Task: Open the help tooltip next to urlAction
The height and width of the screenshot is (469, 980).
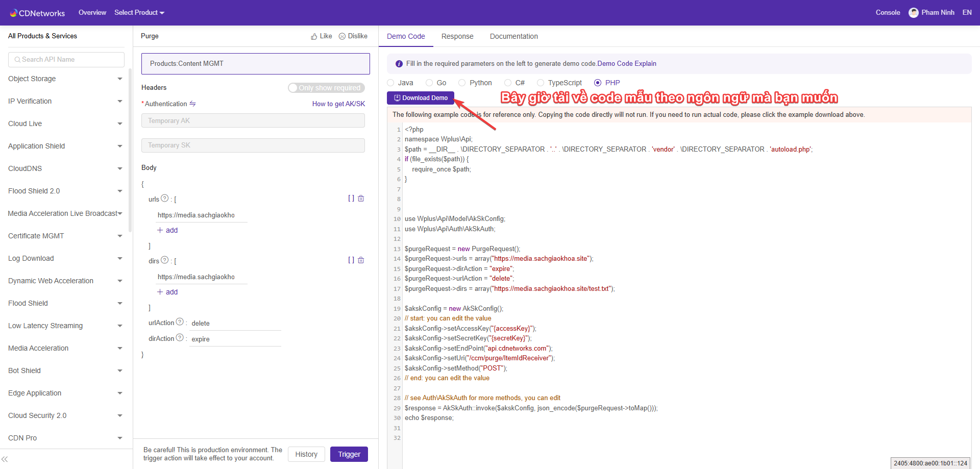Action: [x=180, y=322]
